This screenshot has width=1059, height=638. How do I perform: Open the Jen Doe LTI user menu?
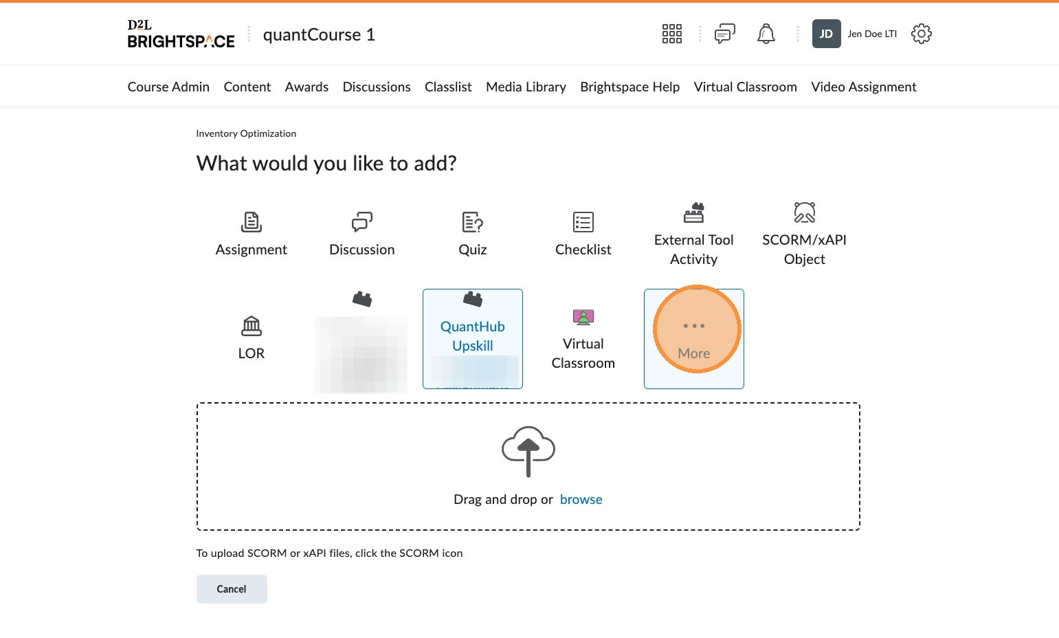tap(855, 34)
